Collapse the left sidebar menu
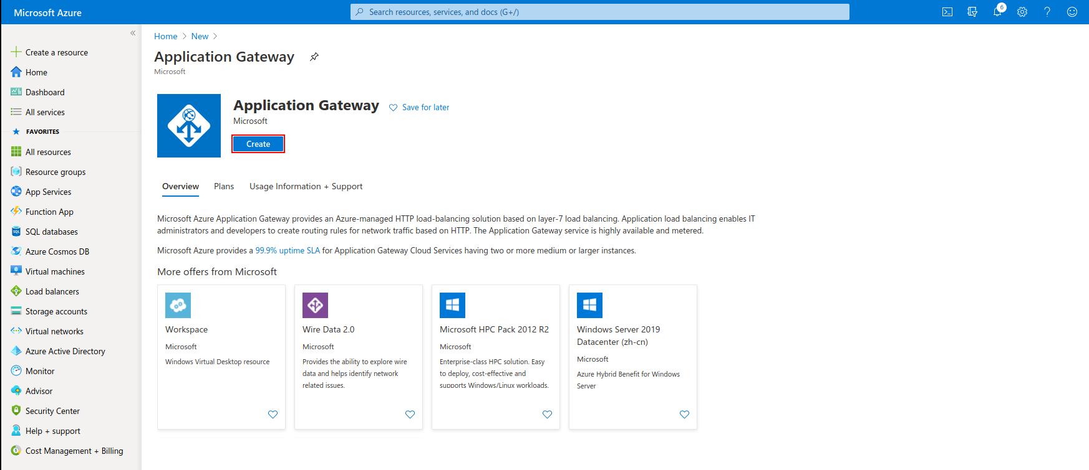1089x470 pixels. point(133,33)
